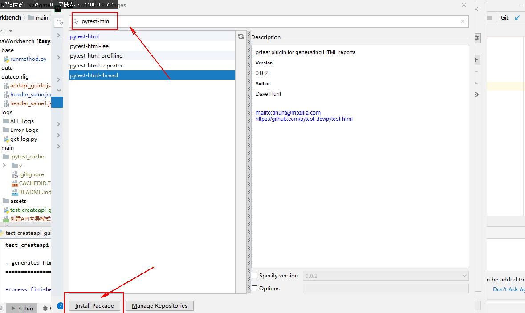
Task: Open the settings gear icon on right panel
Action: click(476, 38)
